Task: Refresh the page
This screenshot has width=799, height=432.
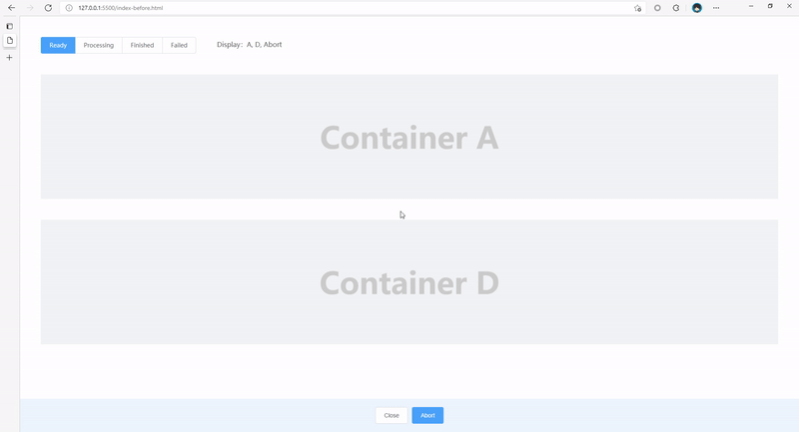Action: point(48,7)
